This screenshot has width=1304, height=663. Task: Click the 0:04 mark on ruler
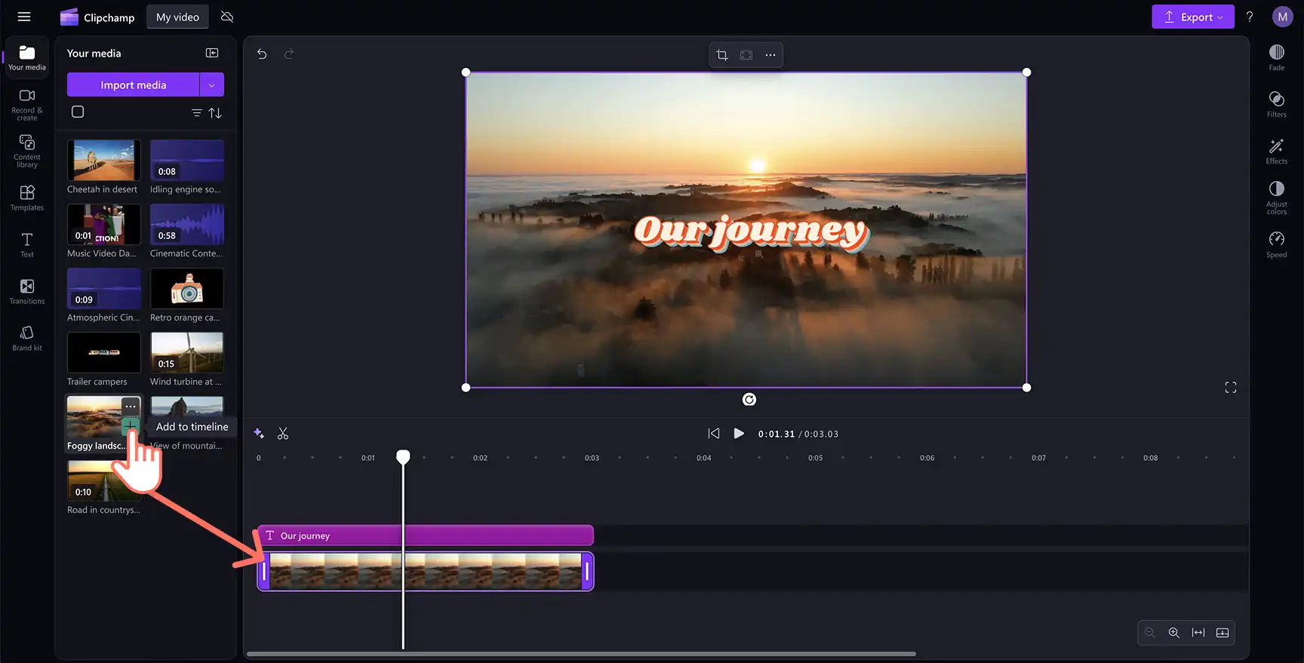[704, 458]
